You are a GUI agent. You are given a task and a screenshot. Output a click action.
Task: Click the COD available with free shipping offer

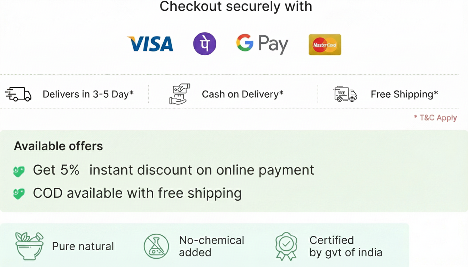coord(137,193)
